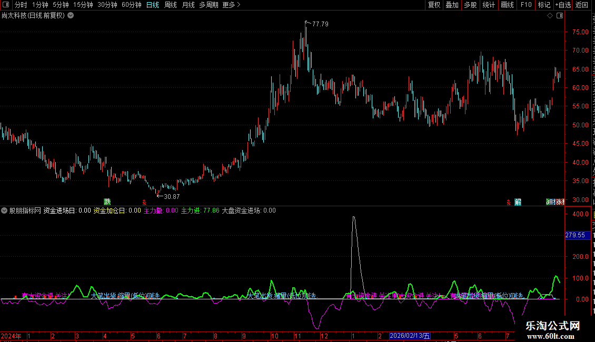Click the 30.87 low price label
Image resolution: width=595 pixels, height=342 pixels.
click(172, 196)
